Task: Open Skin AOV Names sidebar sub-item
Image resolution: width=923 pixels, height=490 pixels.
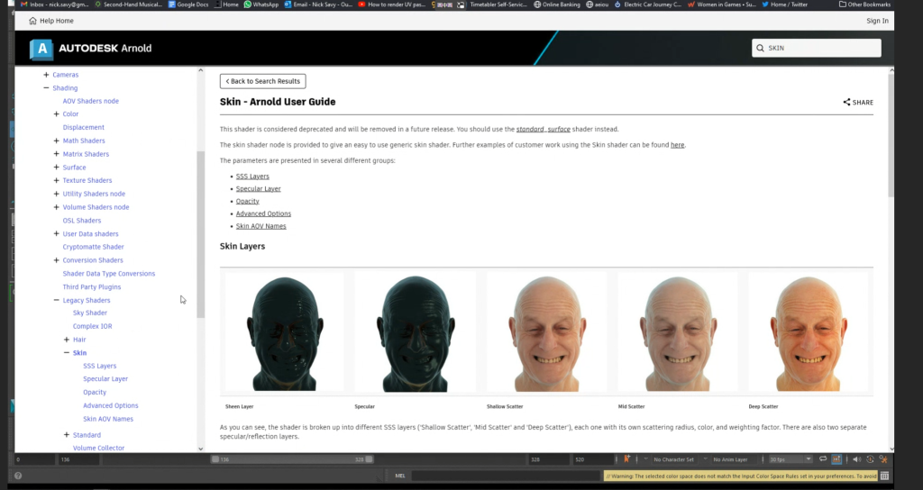Action: (x=108, y=419)
